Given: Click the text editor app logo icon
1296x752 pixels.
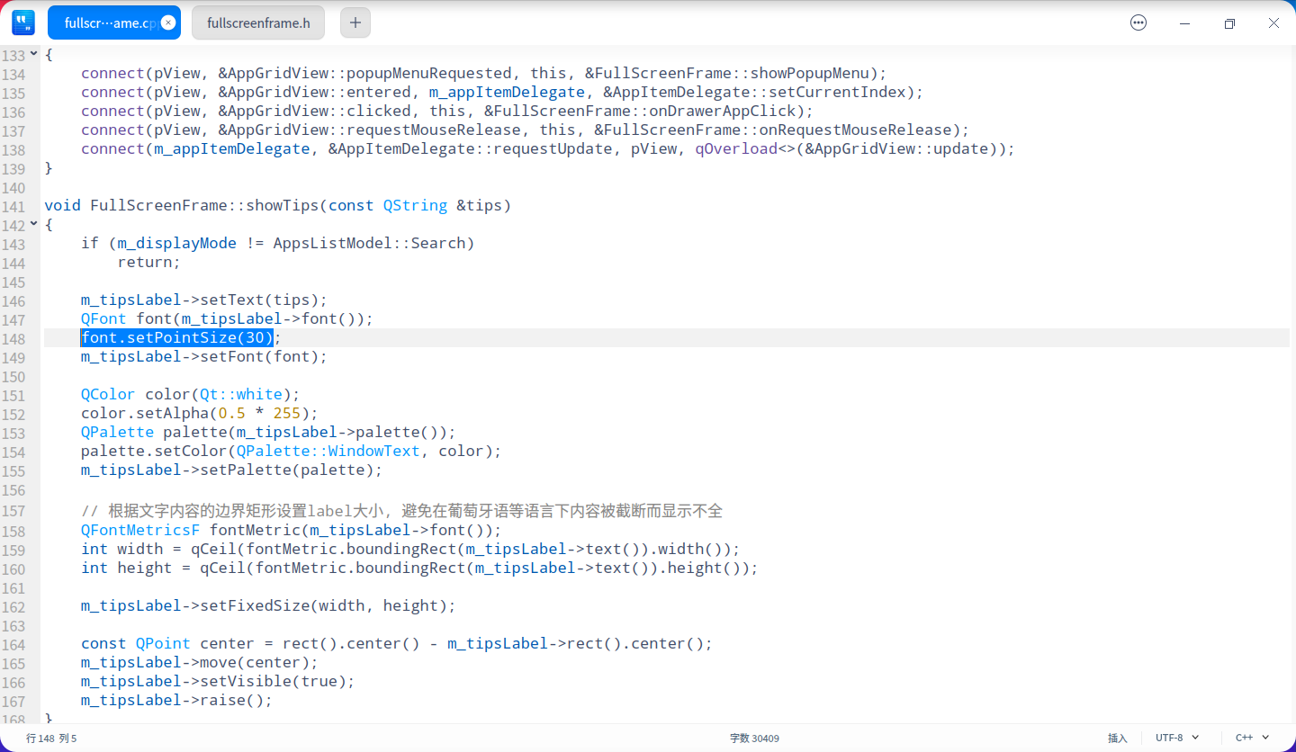Looking at the screenshot, I should click(x=23, y=22).
